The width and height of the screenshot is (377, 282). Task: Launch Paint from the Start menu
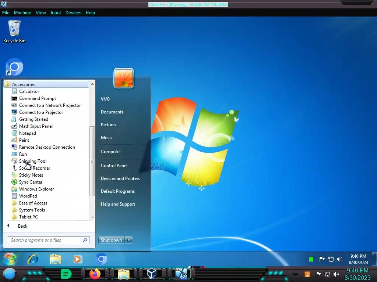pos(24,140)
